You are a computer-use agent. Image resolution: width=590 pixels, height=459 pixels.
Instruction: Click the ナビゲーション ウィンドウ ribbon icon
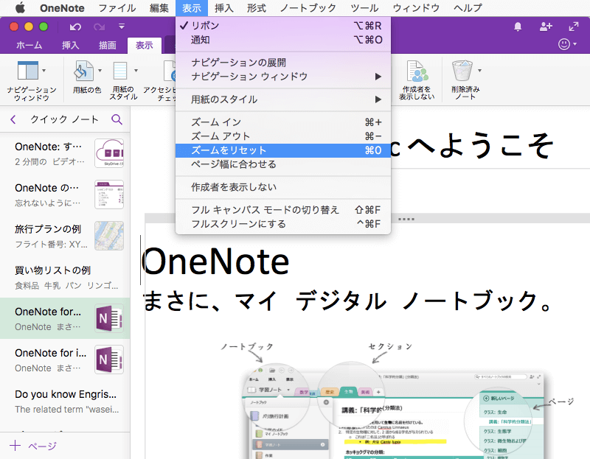[28, 70]
